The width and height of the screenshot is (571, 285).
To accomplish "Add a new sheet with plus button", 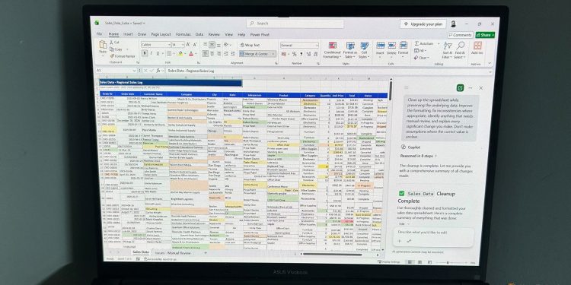I will [x=206, y=252].
